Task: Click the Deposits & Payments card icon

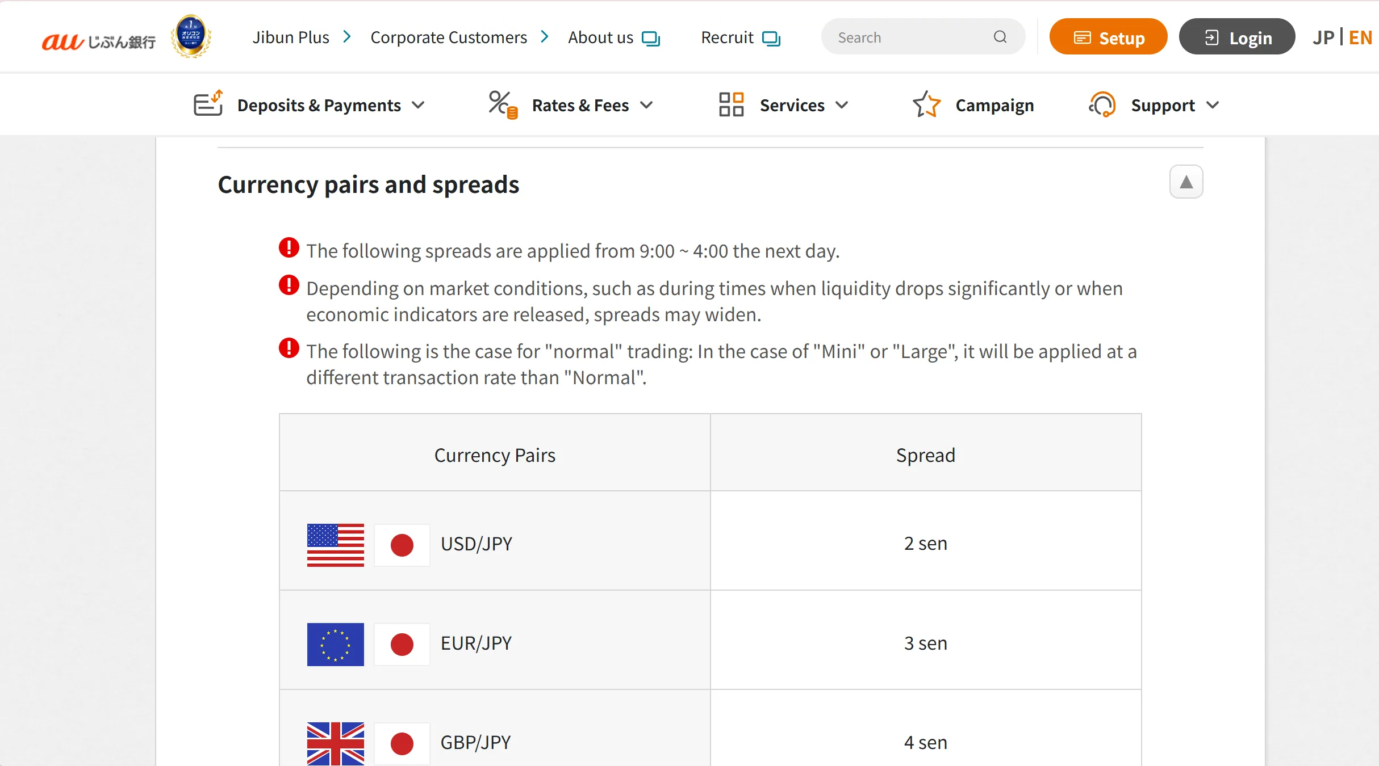Action: [x=208, y=103]
